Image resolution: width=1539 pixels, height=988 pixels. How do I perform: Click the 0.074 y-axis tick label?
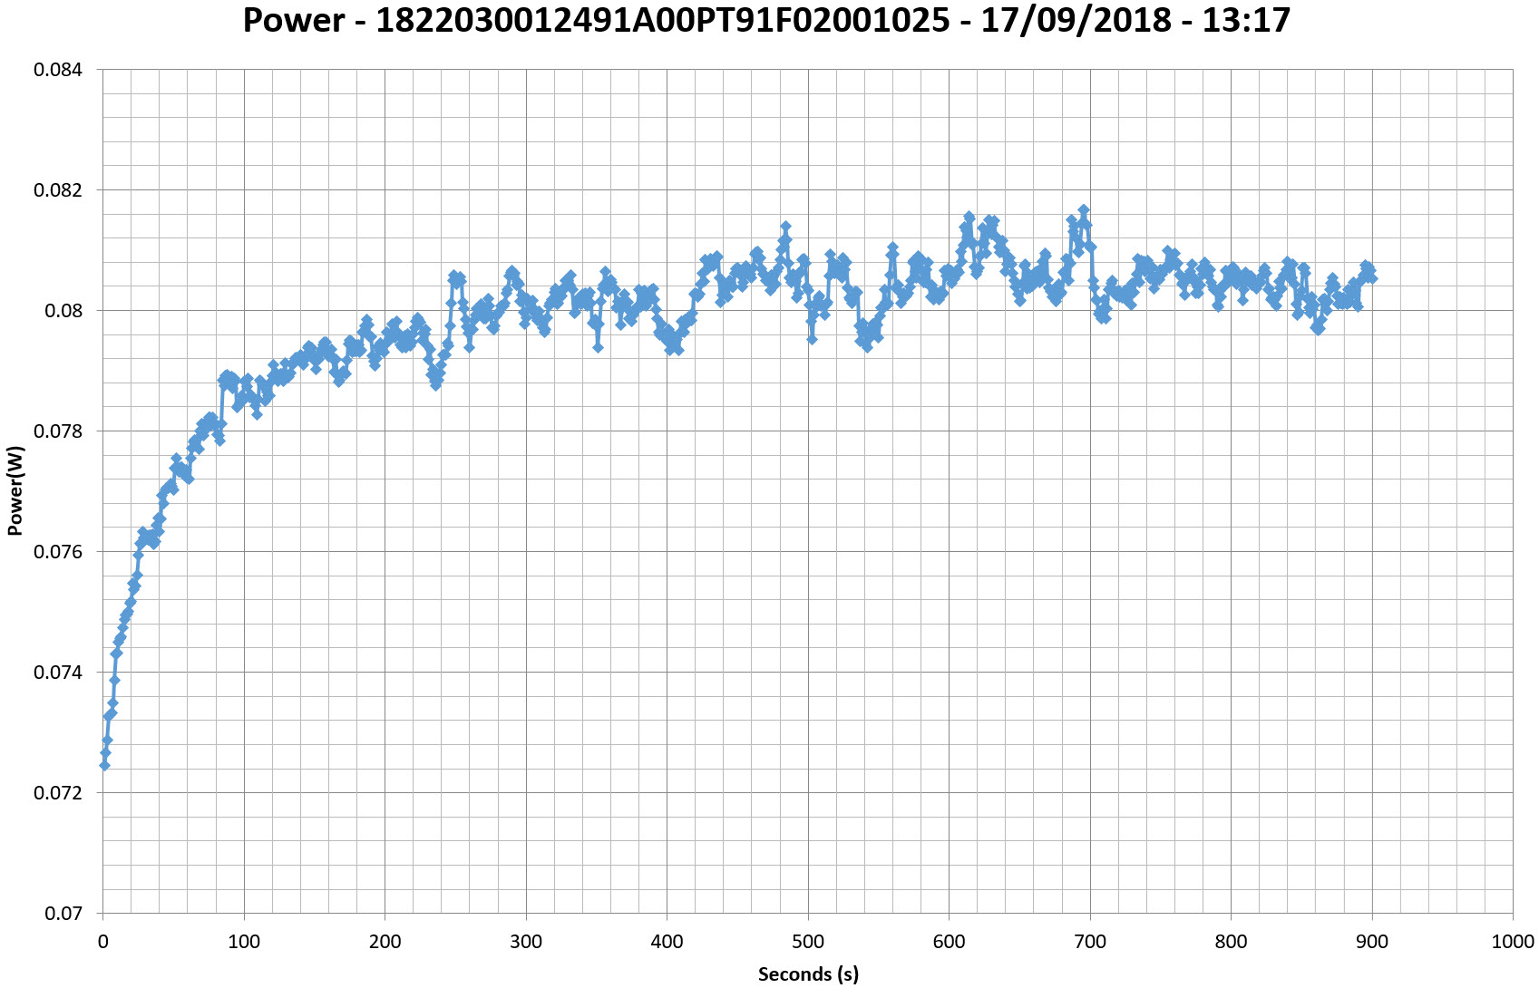click(x=57, y=673)
